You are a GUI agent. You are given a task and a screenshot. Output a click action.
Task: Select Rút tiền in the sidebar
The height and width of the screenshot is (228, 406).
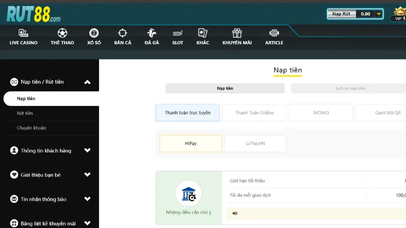(51, 113)
